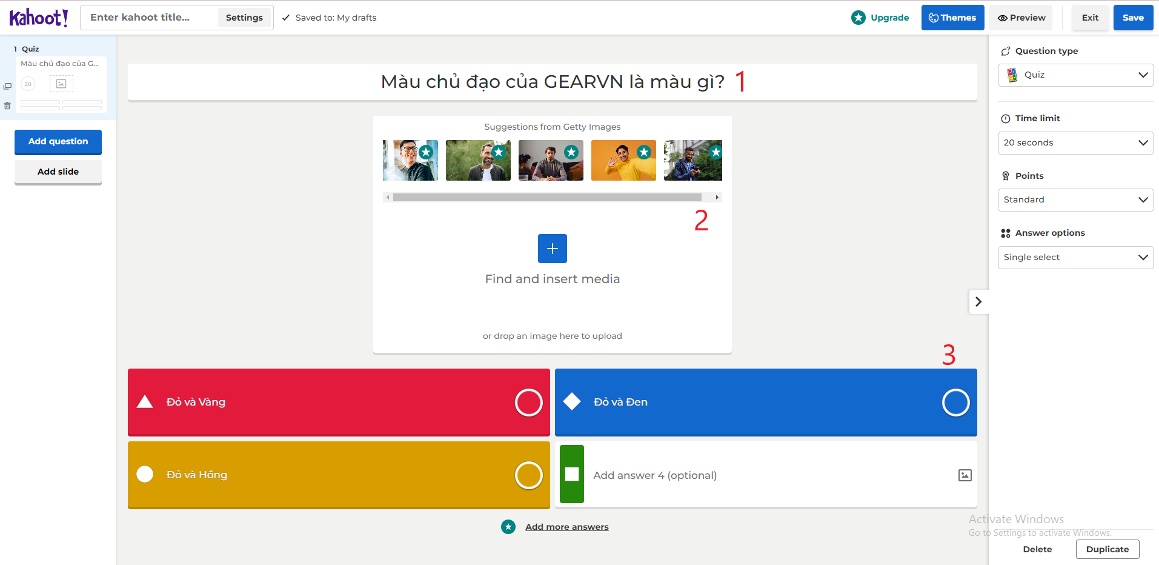The height and width of the screenshot is (565, 1159).
Task: Click the blue plus media insert icon
Action: [553, 249]
